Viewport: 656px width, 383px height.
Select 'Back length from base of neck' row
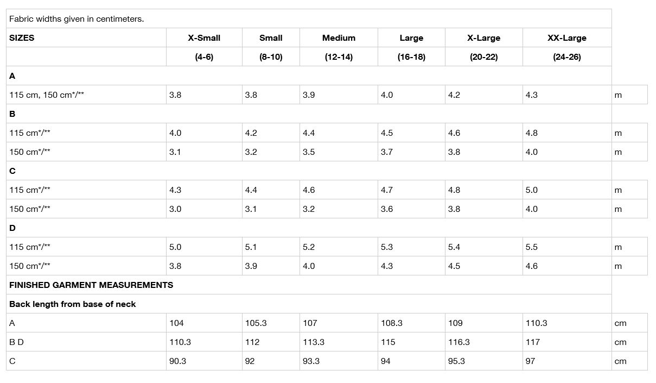(x=72, y=304)
